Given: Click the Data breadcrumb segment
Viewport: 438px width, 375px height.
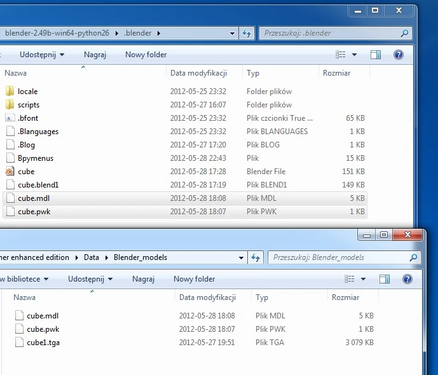Looking at the screenshot, I should pyautogui.click(x=92, y=257).
